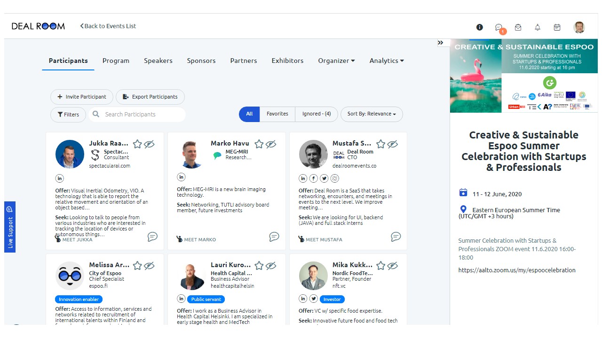The image size is (602, 338).
Task: Open the user profile avatar menu
Action: point(579,27)
